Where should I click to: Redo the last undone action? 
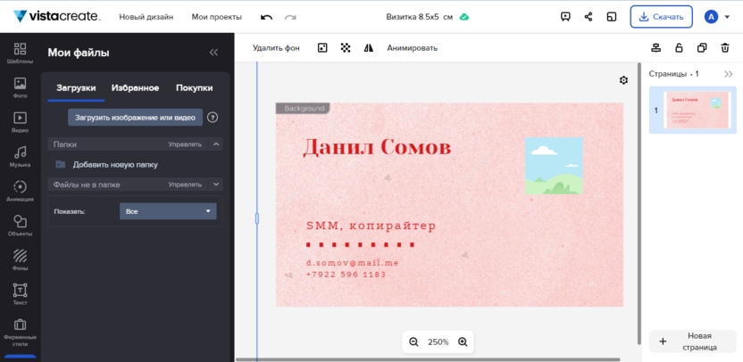[x=290, y=17]
